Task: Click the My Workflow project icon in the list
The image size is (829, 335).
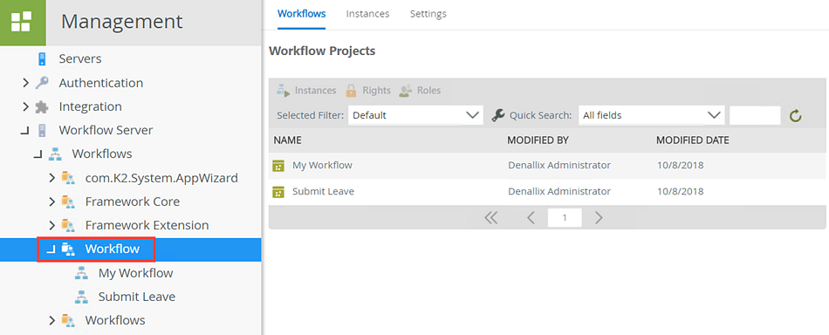Action: click(278, 166)
